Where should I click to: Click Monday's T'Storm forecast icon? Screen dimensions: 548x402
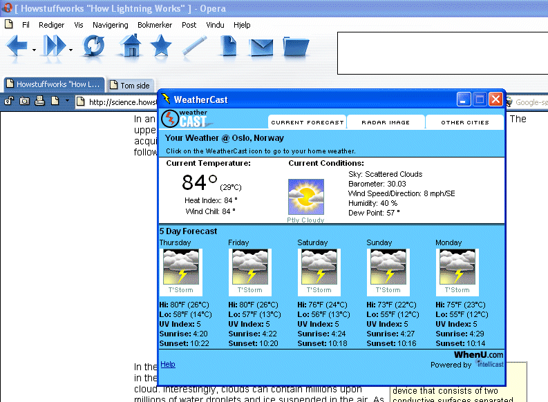point(457,267)
